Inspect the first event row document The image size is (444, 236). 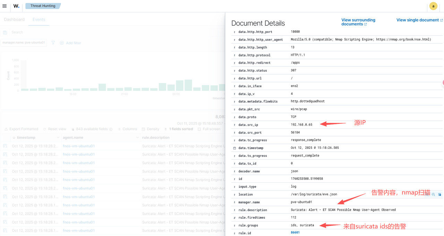point(5,146)
